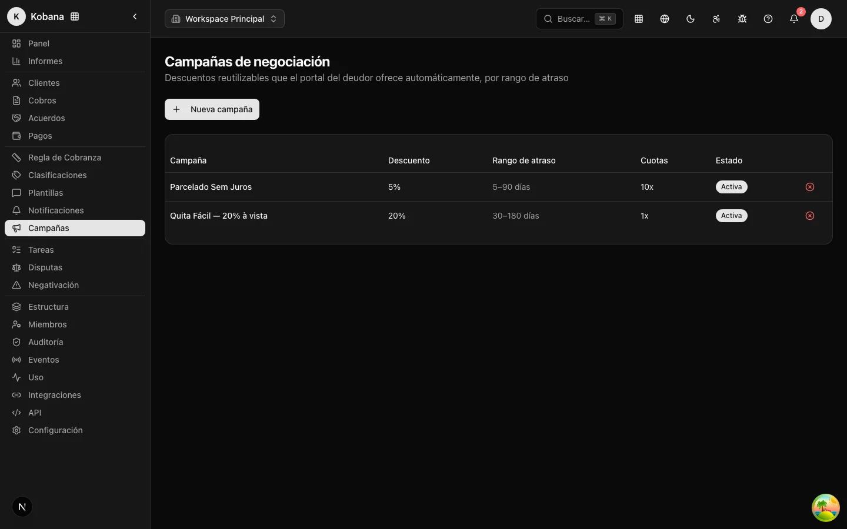Open Acuerdos in sidebar
This screenshot has height=529, width=847.
click(75, 118)
